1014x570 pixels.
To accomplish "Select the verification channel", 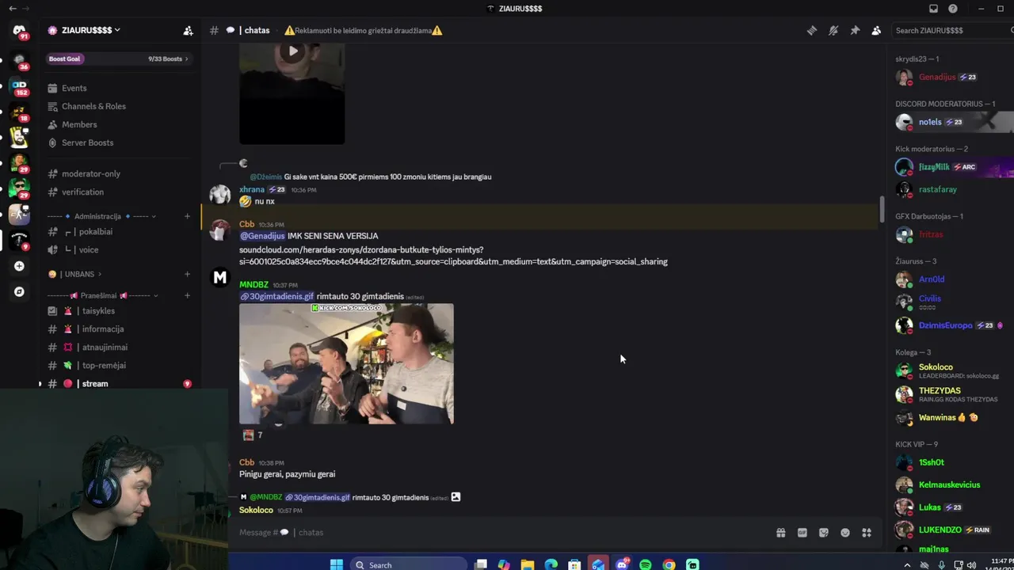I will point(82,192).
